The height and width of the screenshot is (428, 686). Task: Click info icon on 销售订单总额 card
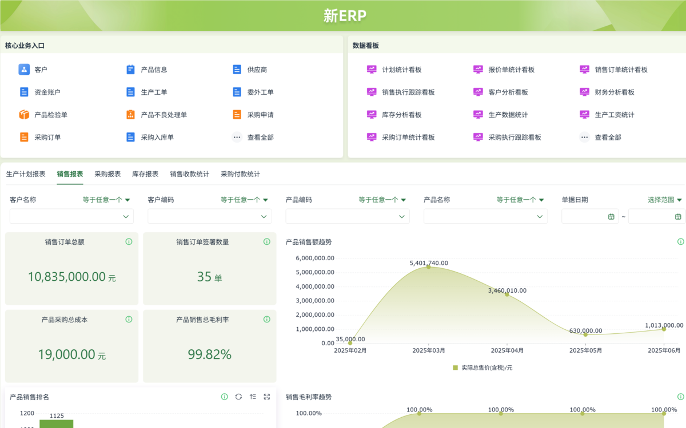coord(129,242)
